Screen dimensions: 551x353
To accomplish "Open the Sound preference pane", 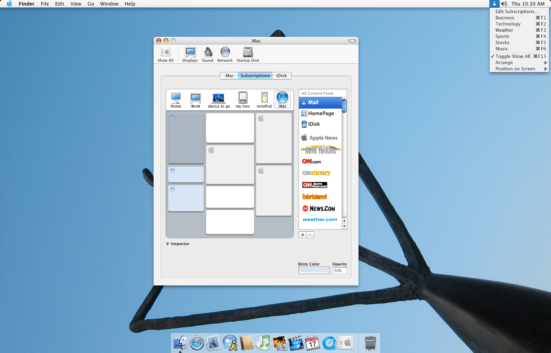I will (207, 53).
